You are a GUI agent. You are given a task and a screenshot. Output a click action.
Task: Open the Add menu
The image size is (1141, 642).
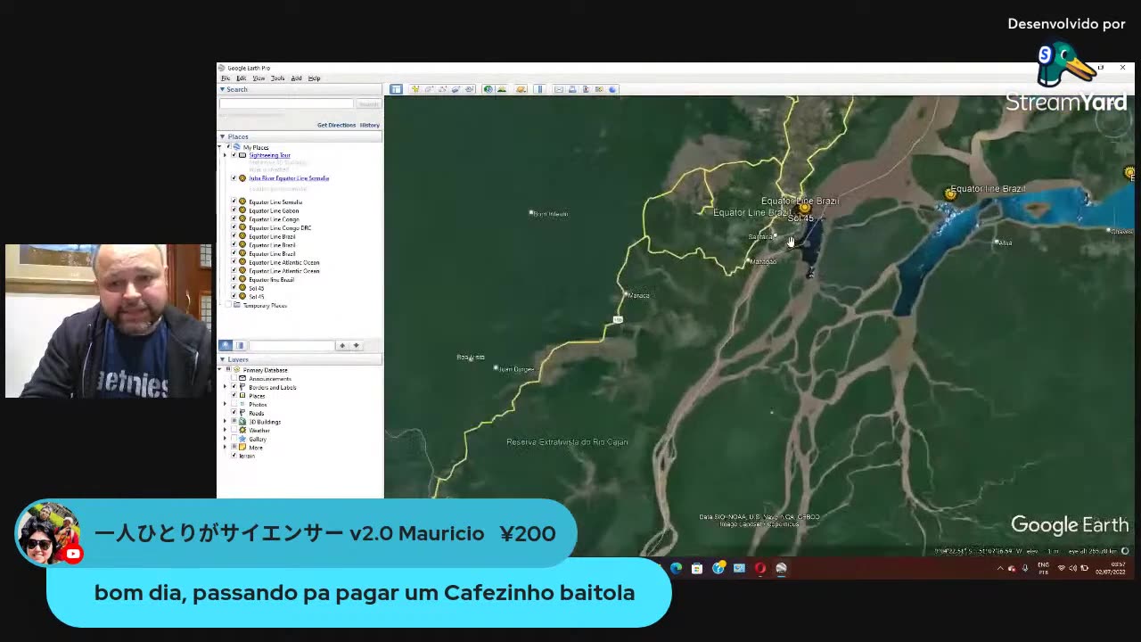tap(296, 78)
